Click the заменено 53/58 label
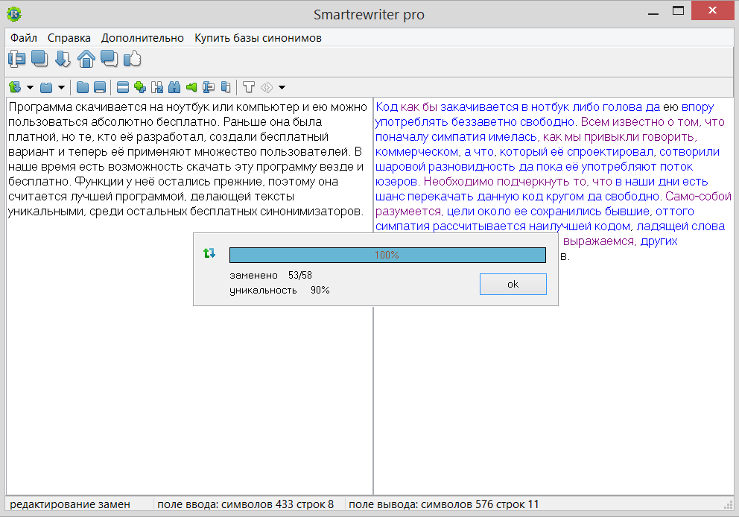The height and width of the screenshot is (517, 739). click(270, 275)
